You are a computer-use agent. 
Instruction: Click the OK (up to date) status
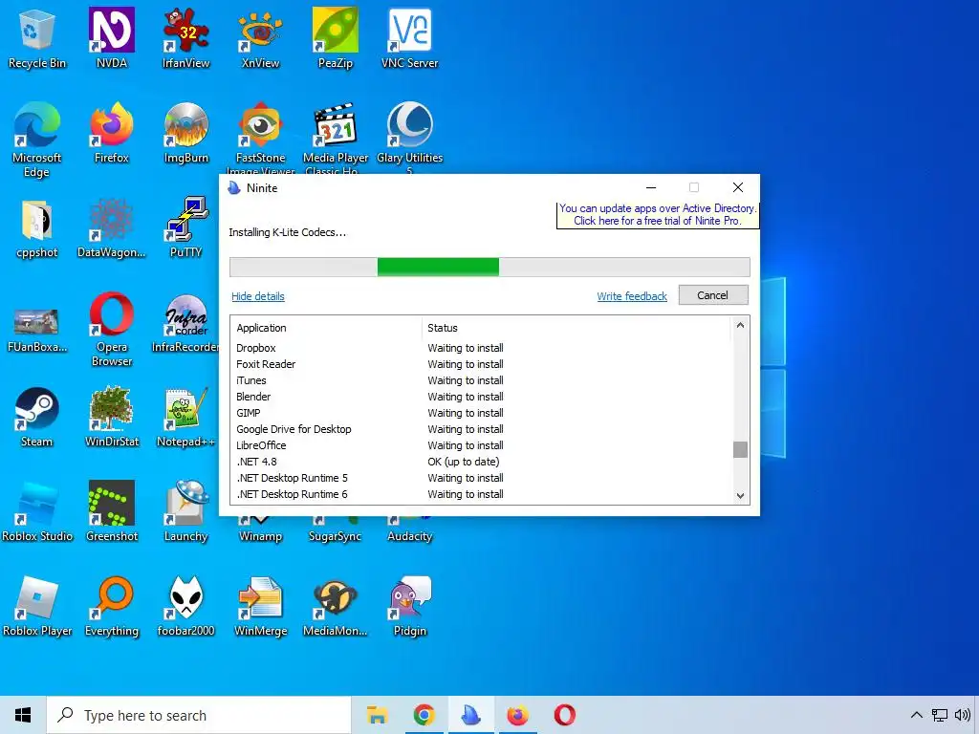point(464,462)
